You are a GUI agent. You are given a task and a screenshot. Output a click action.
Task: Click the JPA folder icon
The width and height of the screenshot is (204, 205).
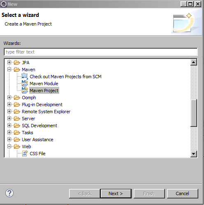click(x=17, y=63)
